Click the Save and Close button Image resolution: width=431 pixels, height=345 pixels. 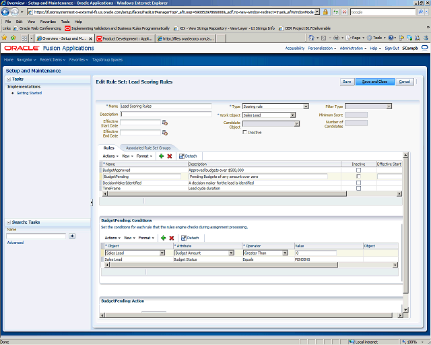coord(375,82)
